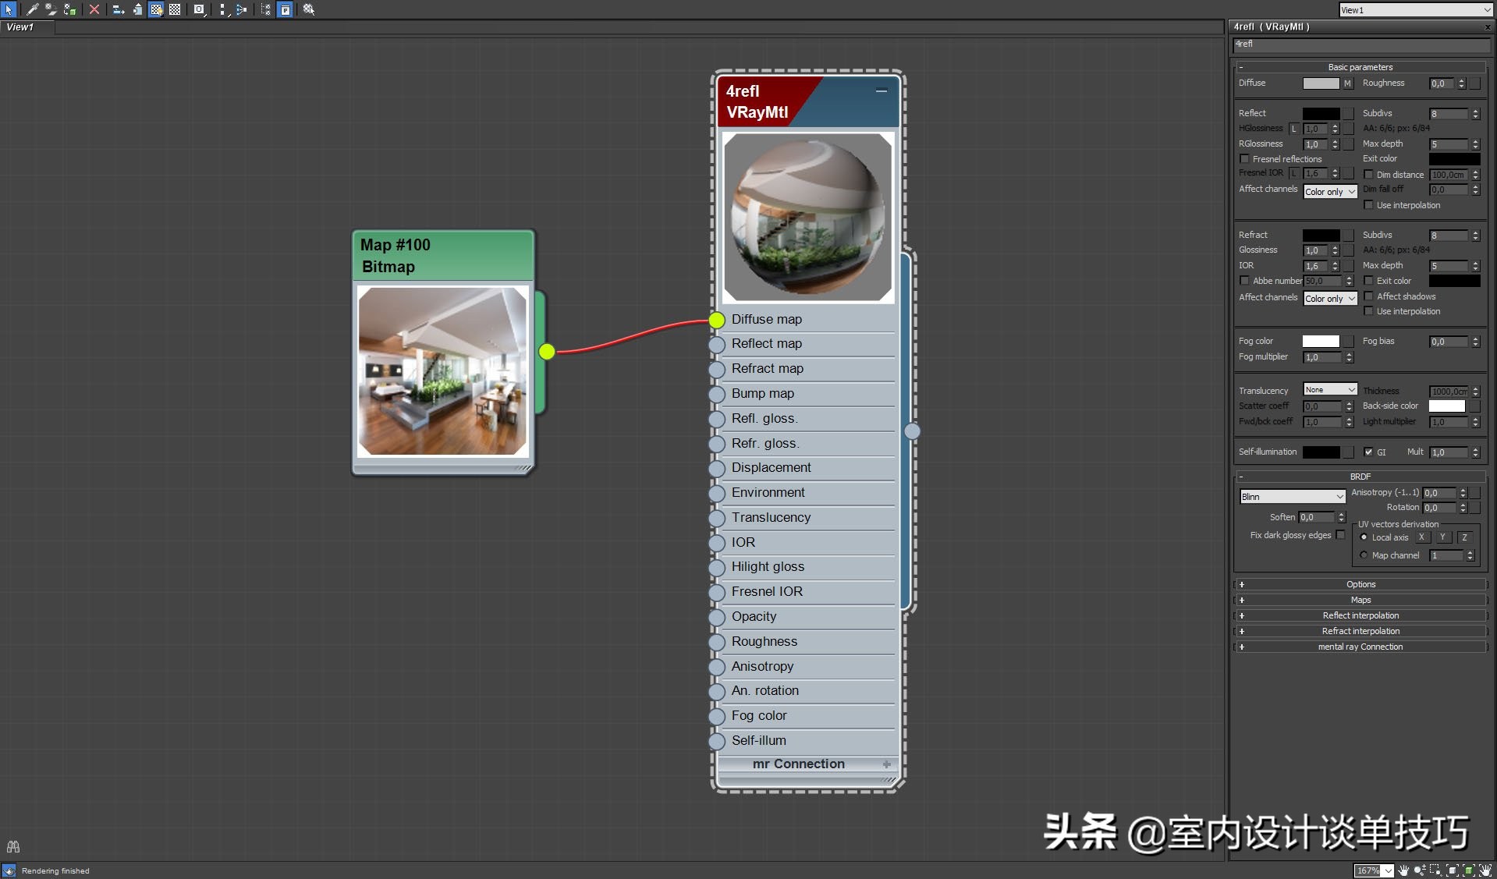Enable the Affect shadows checkbox
Screen dimensions: 1497x879
point(1368,296)
